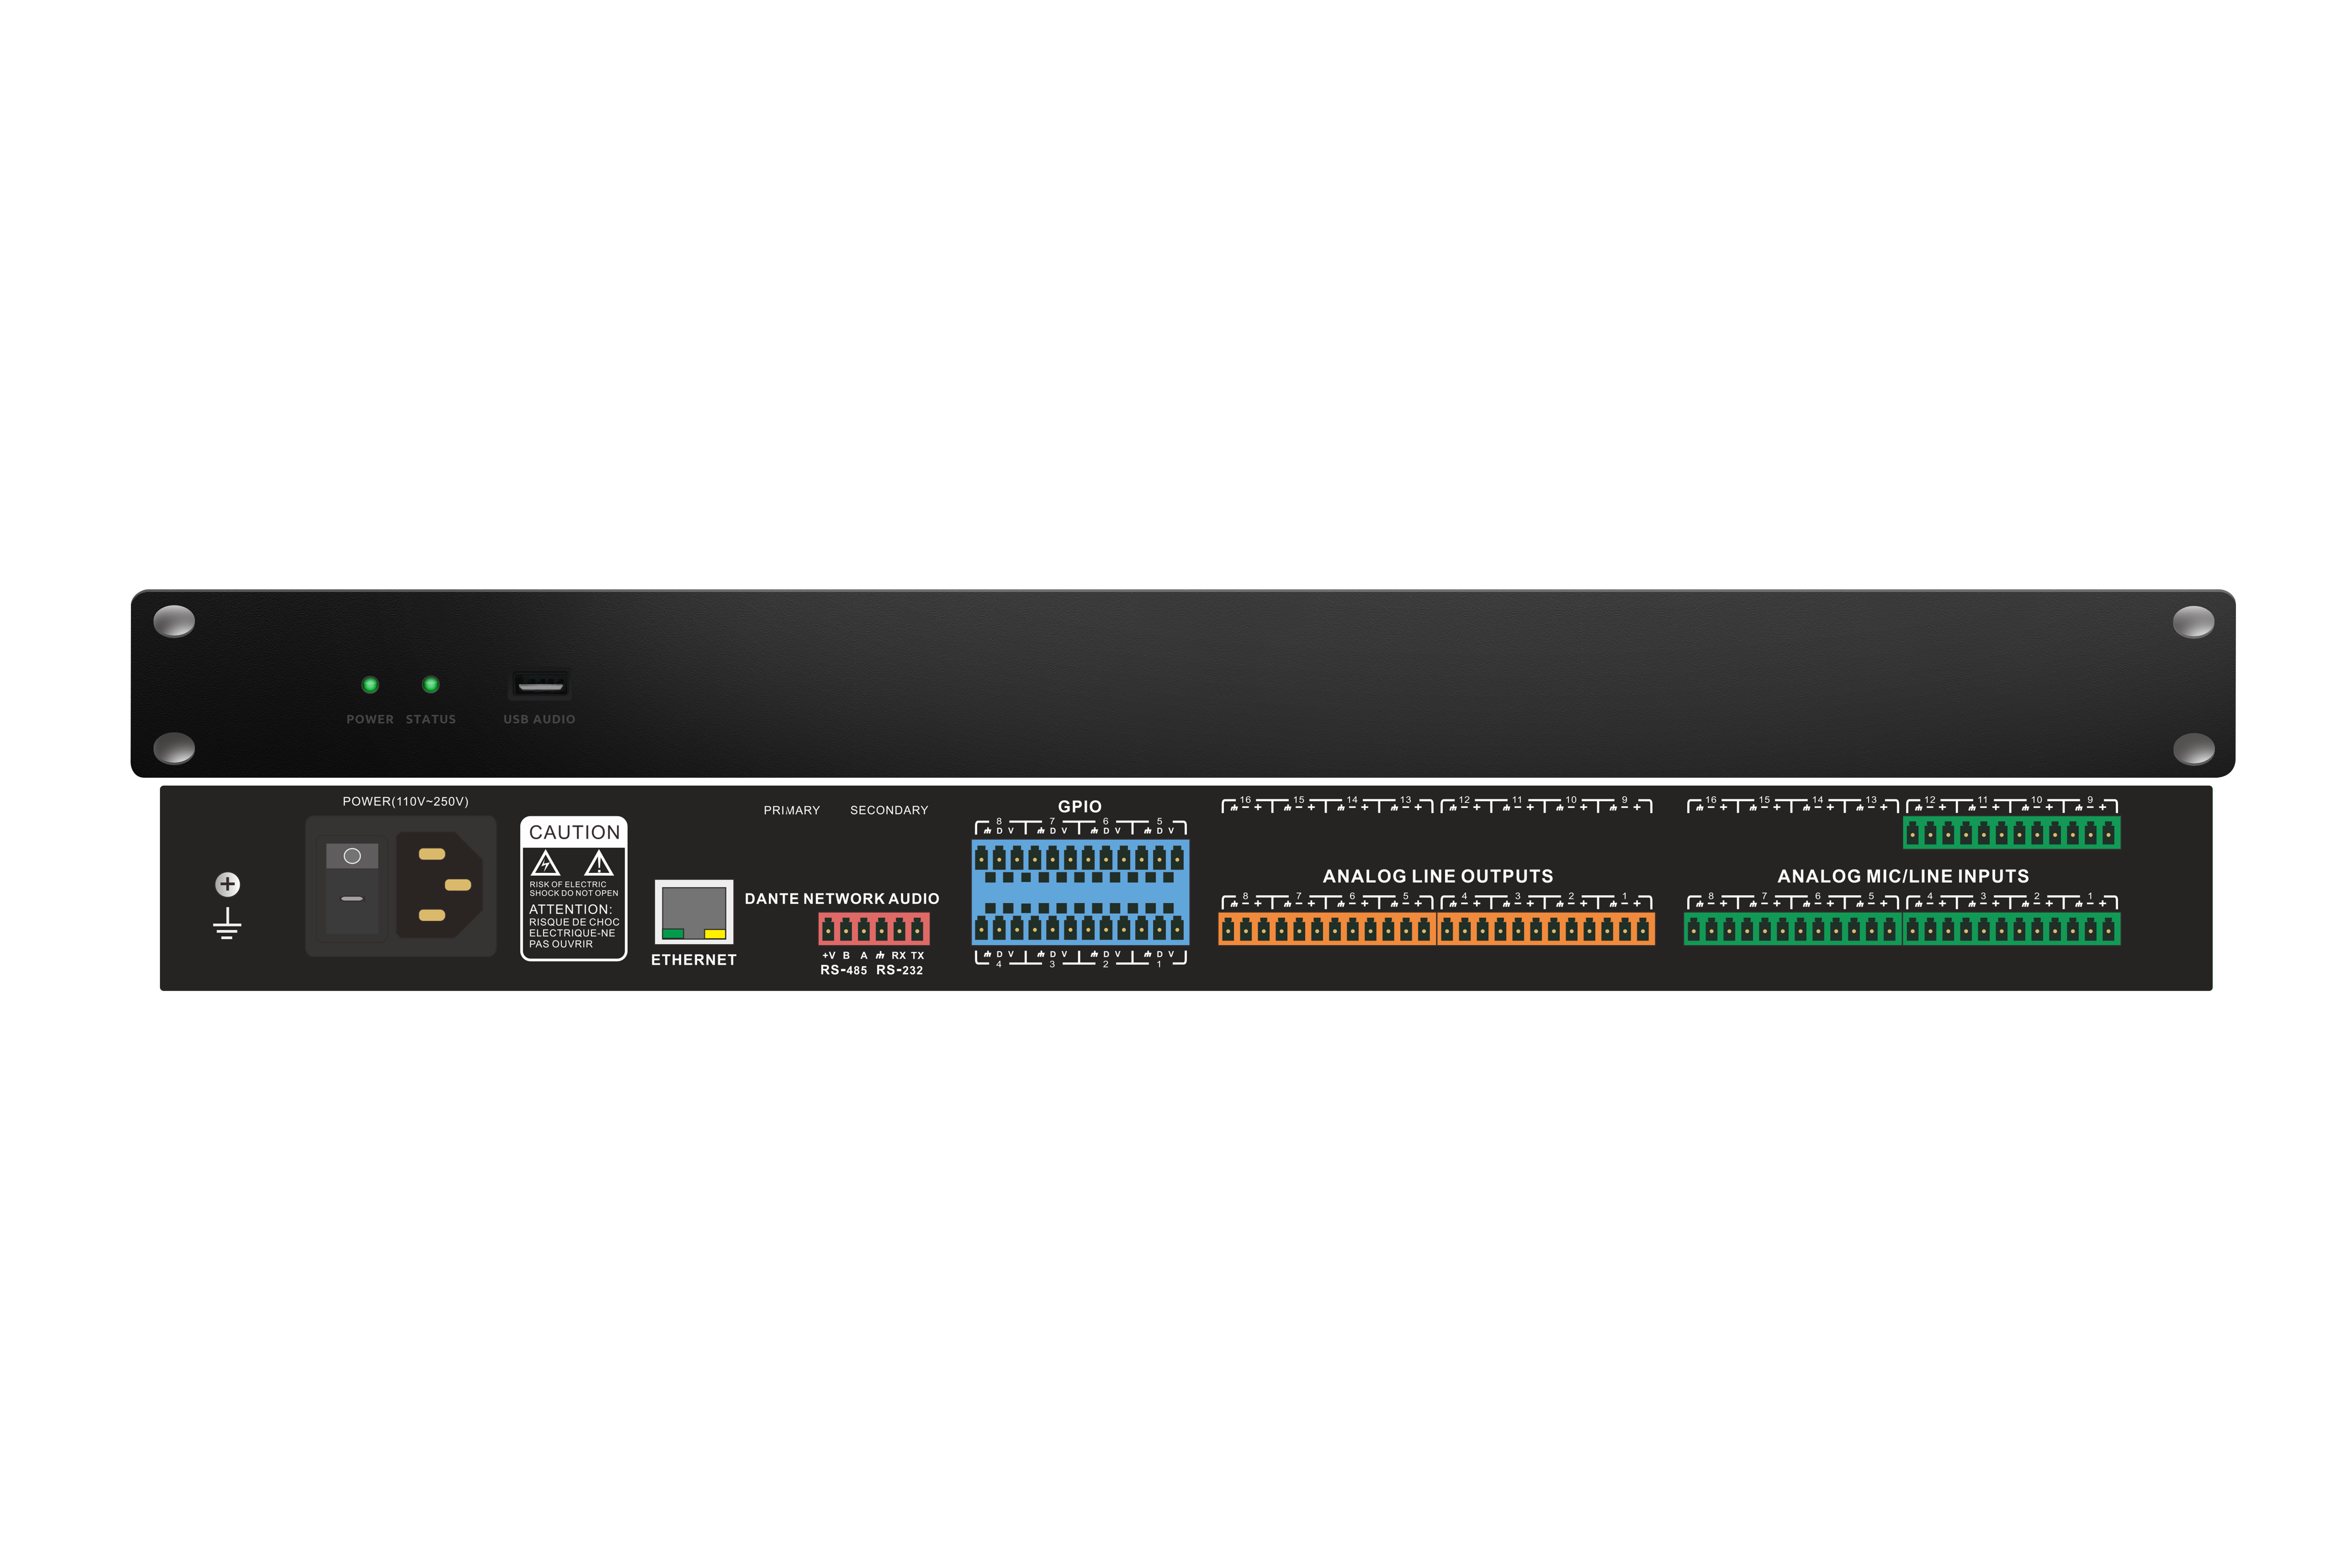
Task: Click the ETHERNET label
Action: (x=694, y=960)
